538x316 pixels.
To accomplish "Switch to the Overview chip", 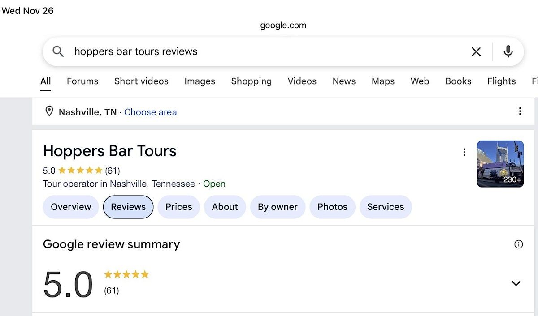I will (x=71, y=207).
